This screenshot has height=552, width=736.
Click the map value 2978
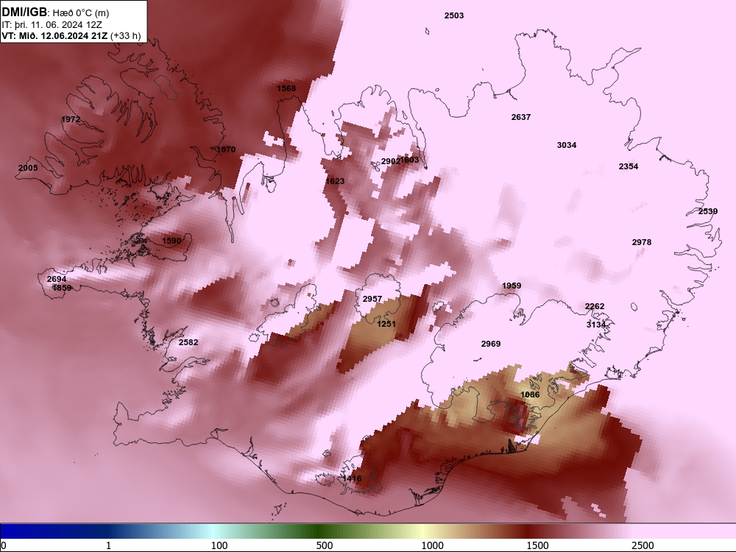(x=641, y=242)
